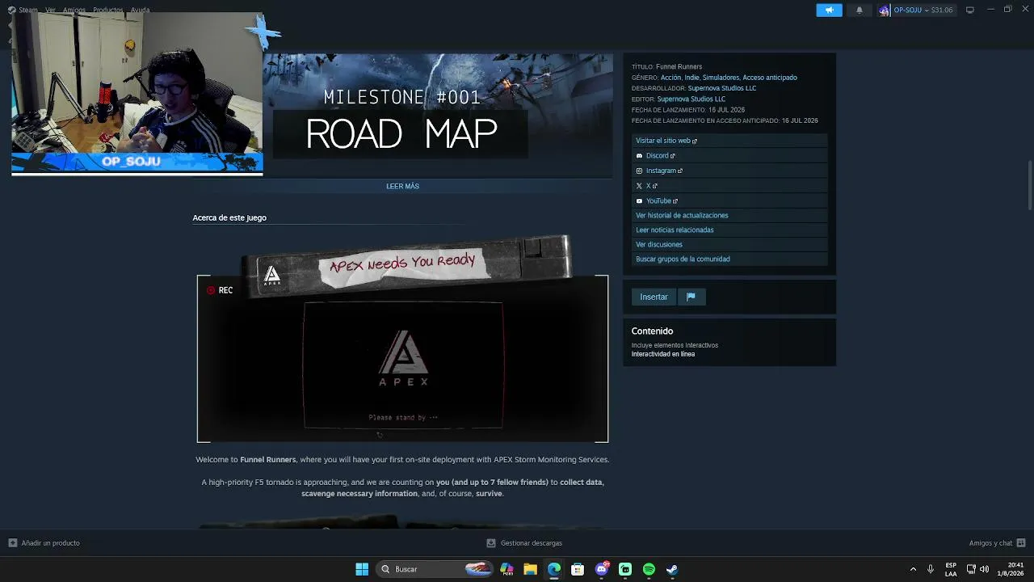
Task: Click the Steam announcements megaphone button
Action: 829,10
